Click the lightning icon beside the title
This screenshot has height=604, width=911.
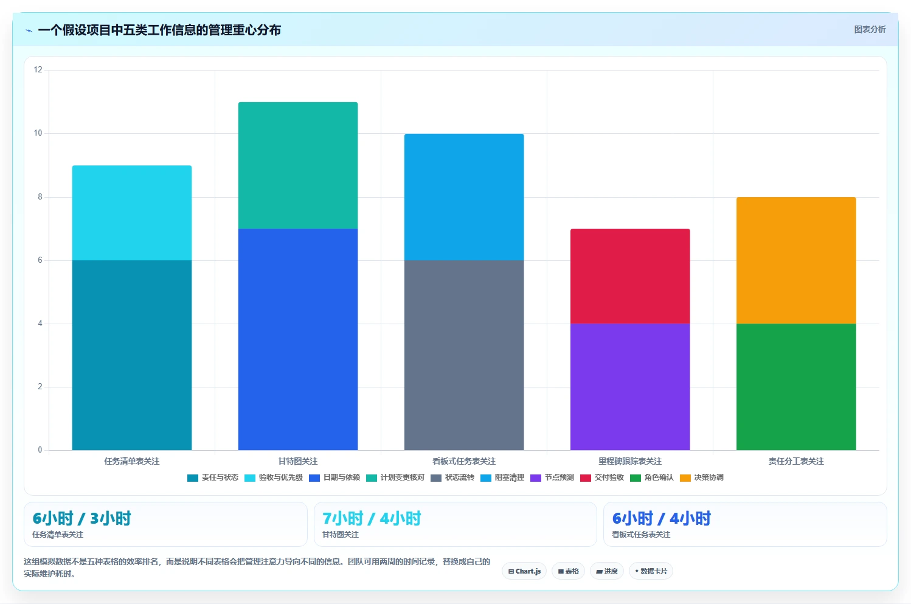[29, 30]
